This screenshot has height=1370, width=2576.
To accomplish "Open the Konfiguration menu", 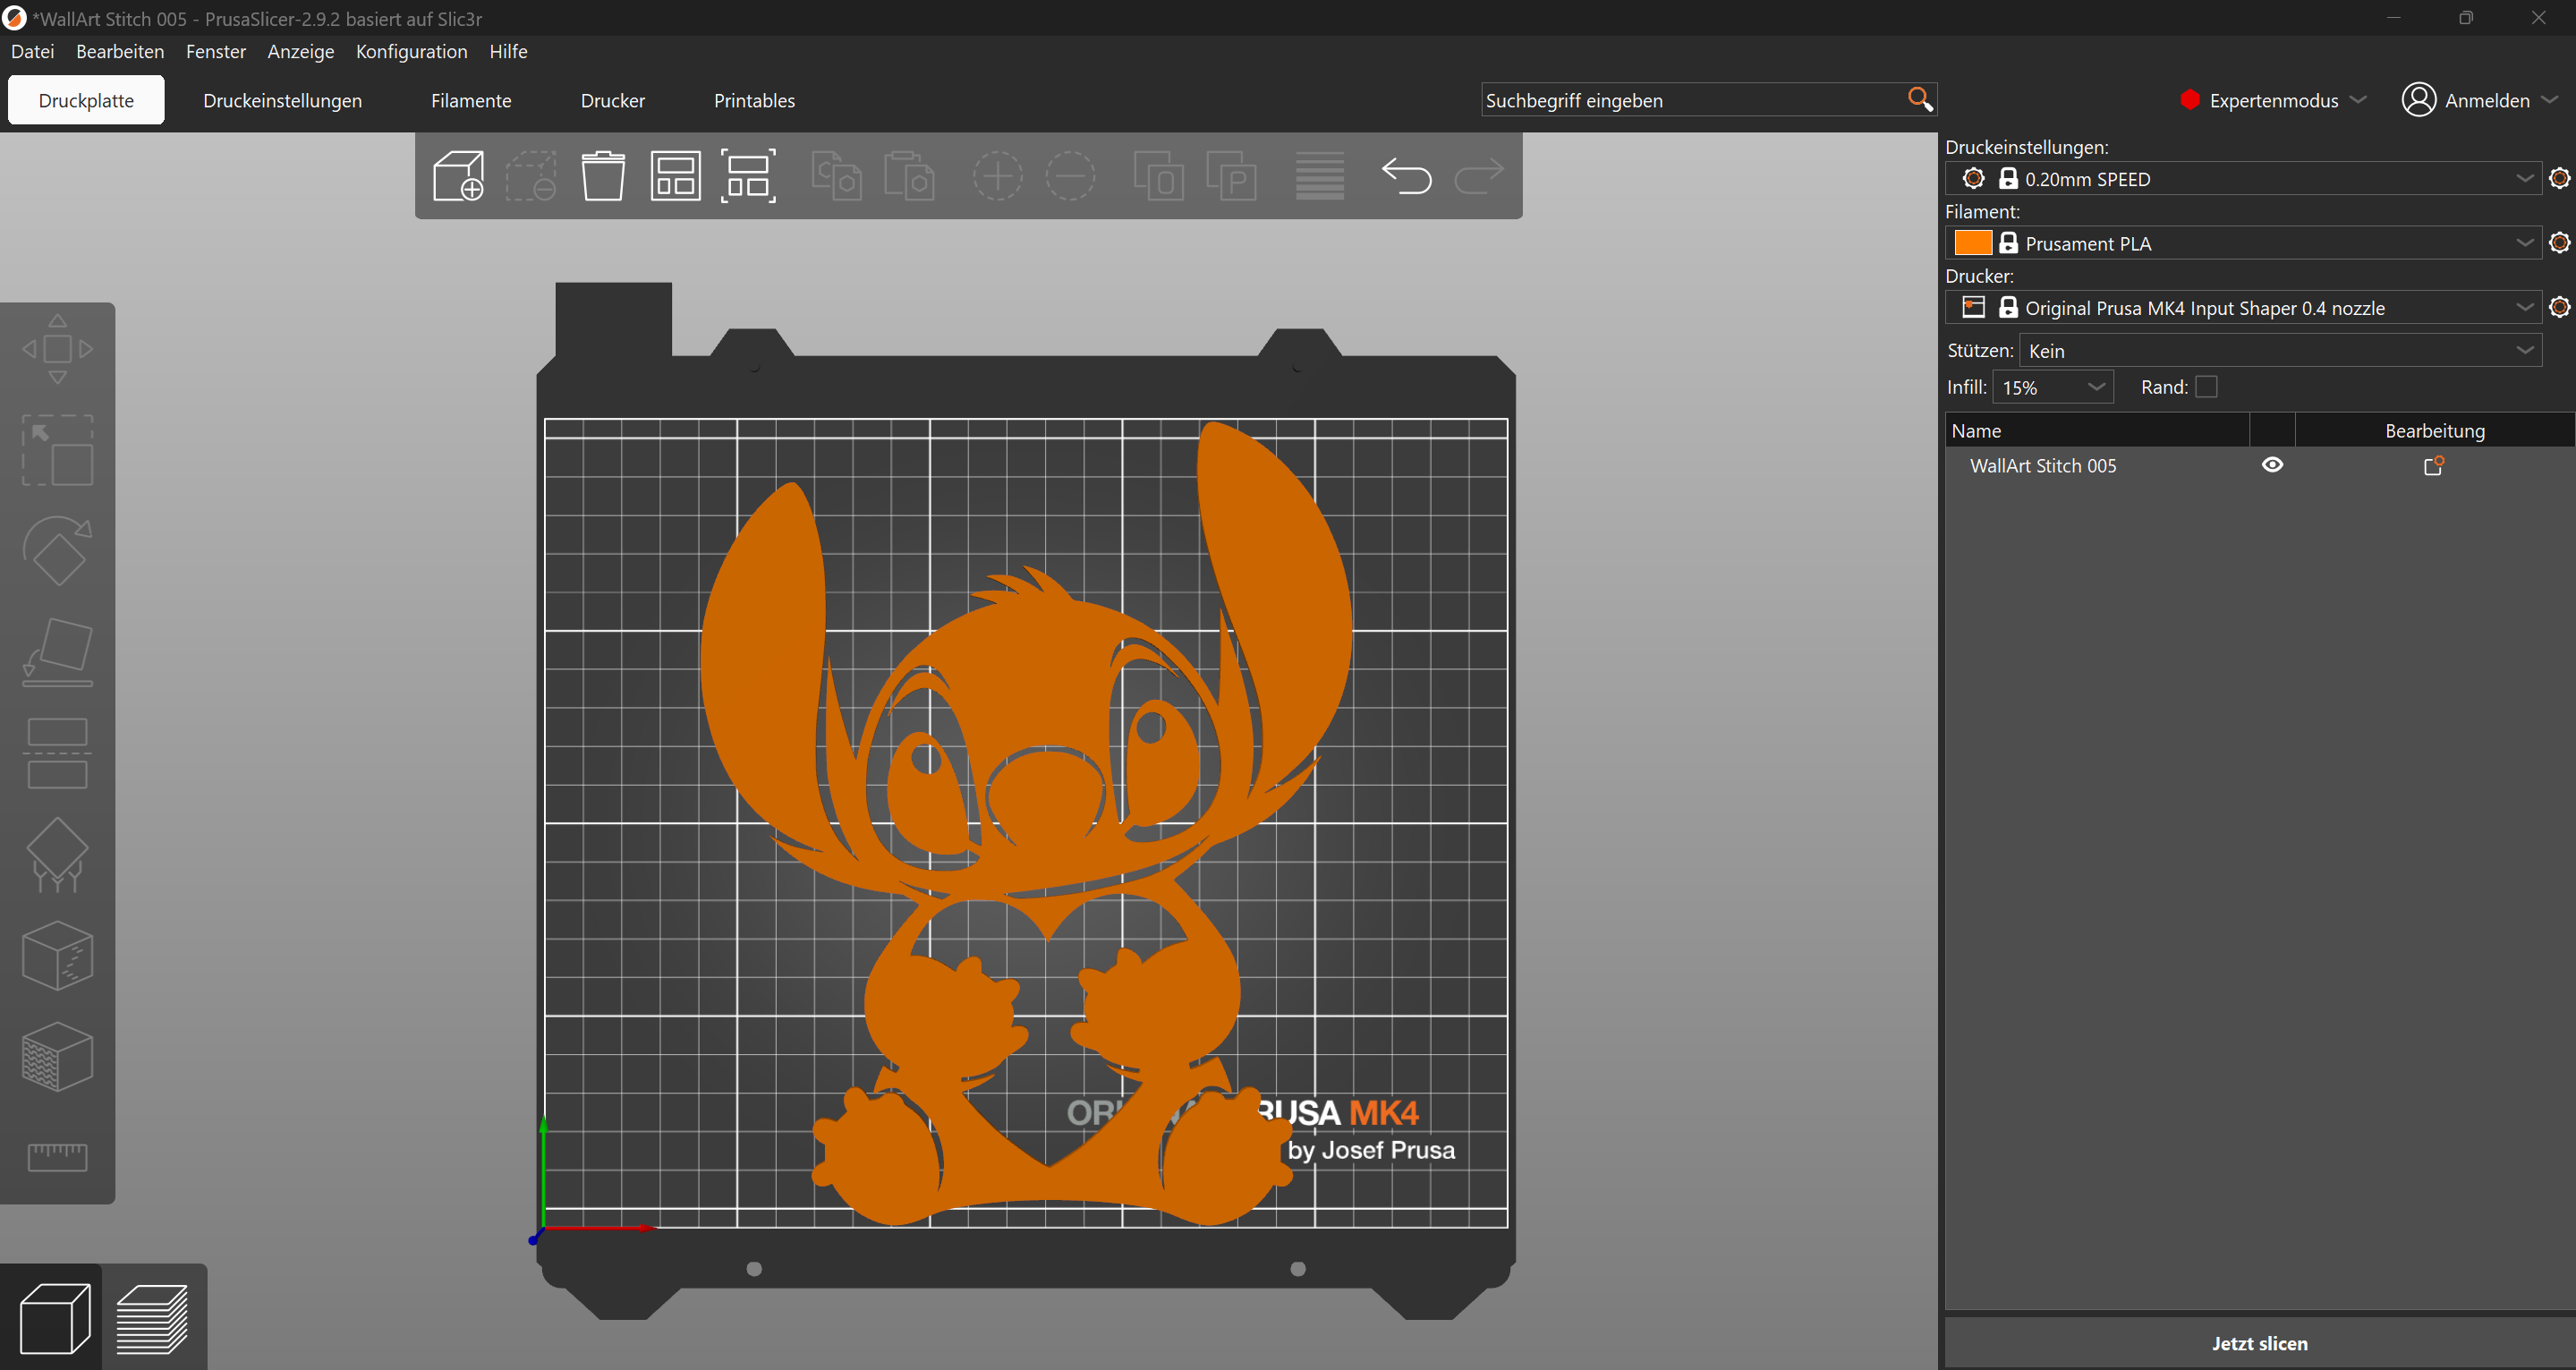I will click(x=411, y=51).
